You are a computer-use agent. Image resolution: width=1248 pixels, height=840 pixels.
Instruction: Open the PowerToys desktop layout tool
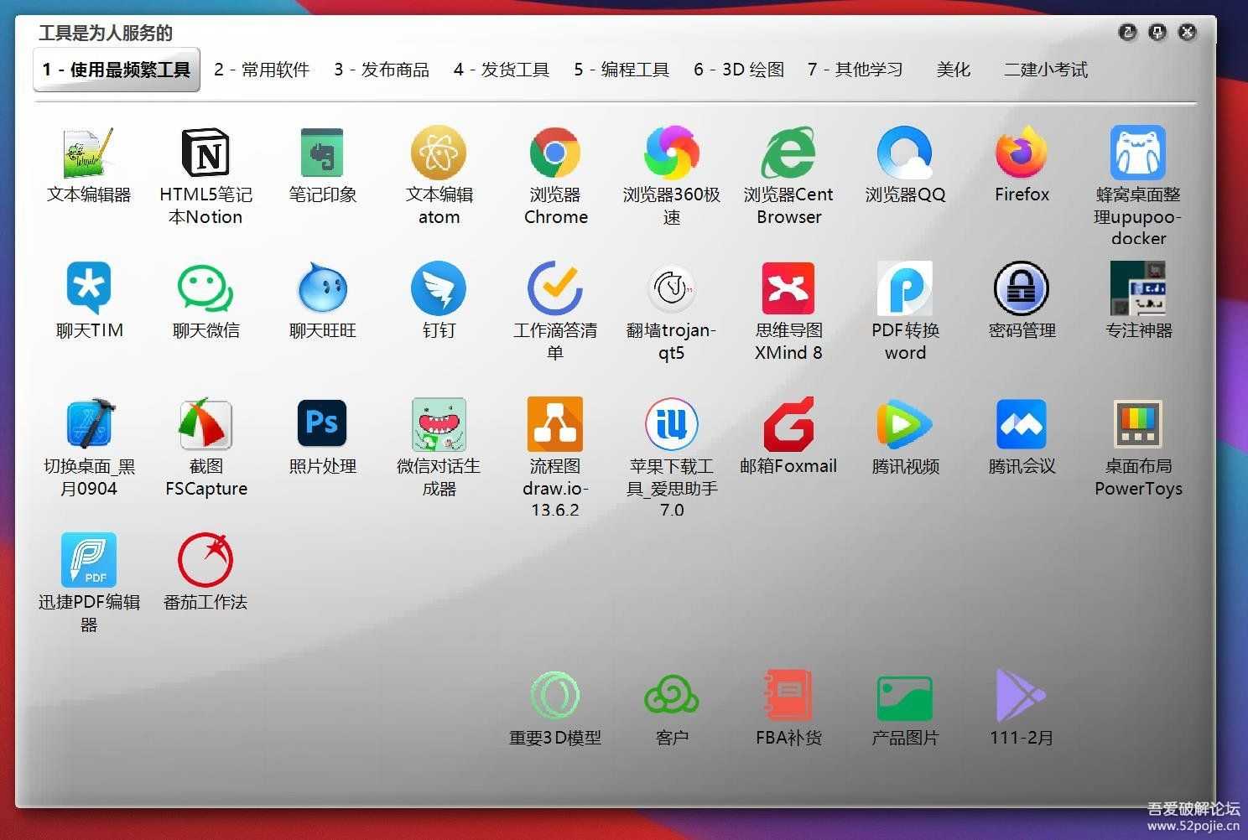[x=1138, y=424]
